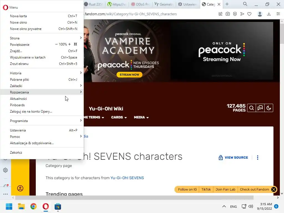The width and height of the screenshot is (284, 213).
Task: Open sidebar settings gear icon
Action: 6,170
